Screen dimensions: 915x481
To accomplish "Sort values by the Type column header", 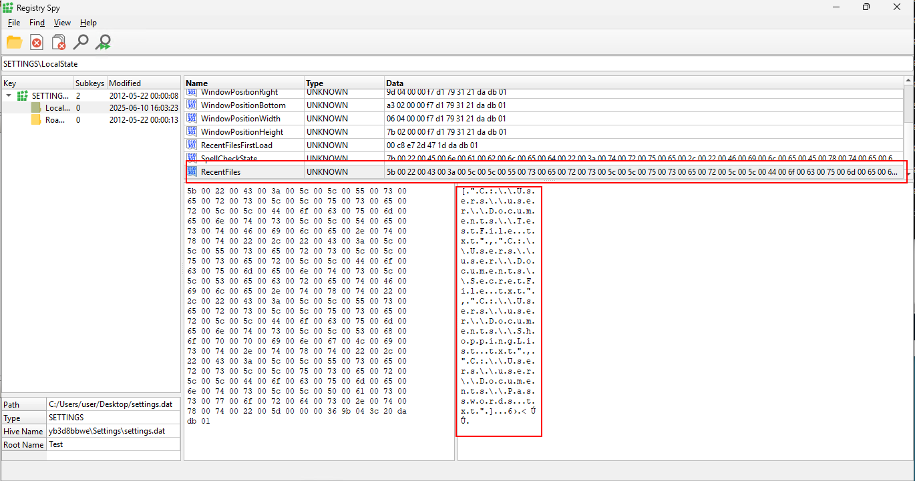I will coord(344,83).
